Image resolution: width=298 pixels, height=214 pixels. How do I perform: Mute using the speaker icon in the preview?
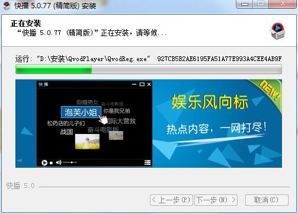59,162
